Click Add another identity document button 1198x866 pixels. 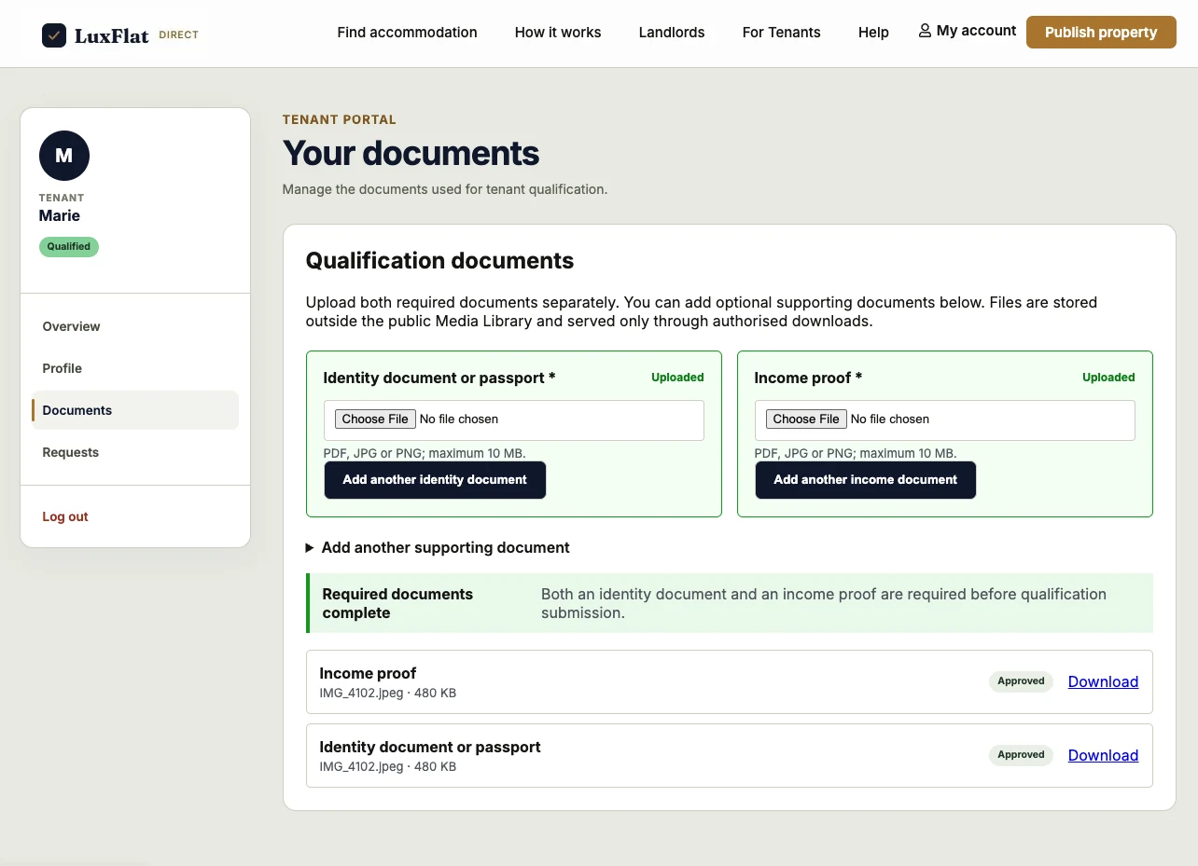(435, 480)
